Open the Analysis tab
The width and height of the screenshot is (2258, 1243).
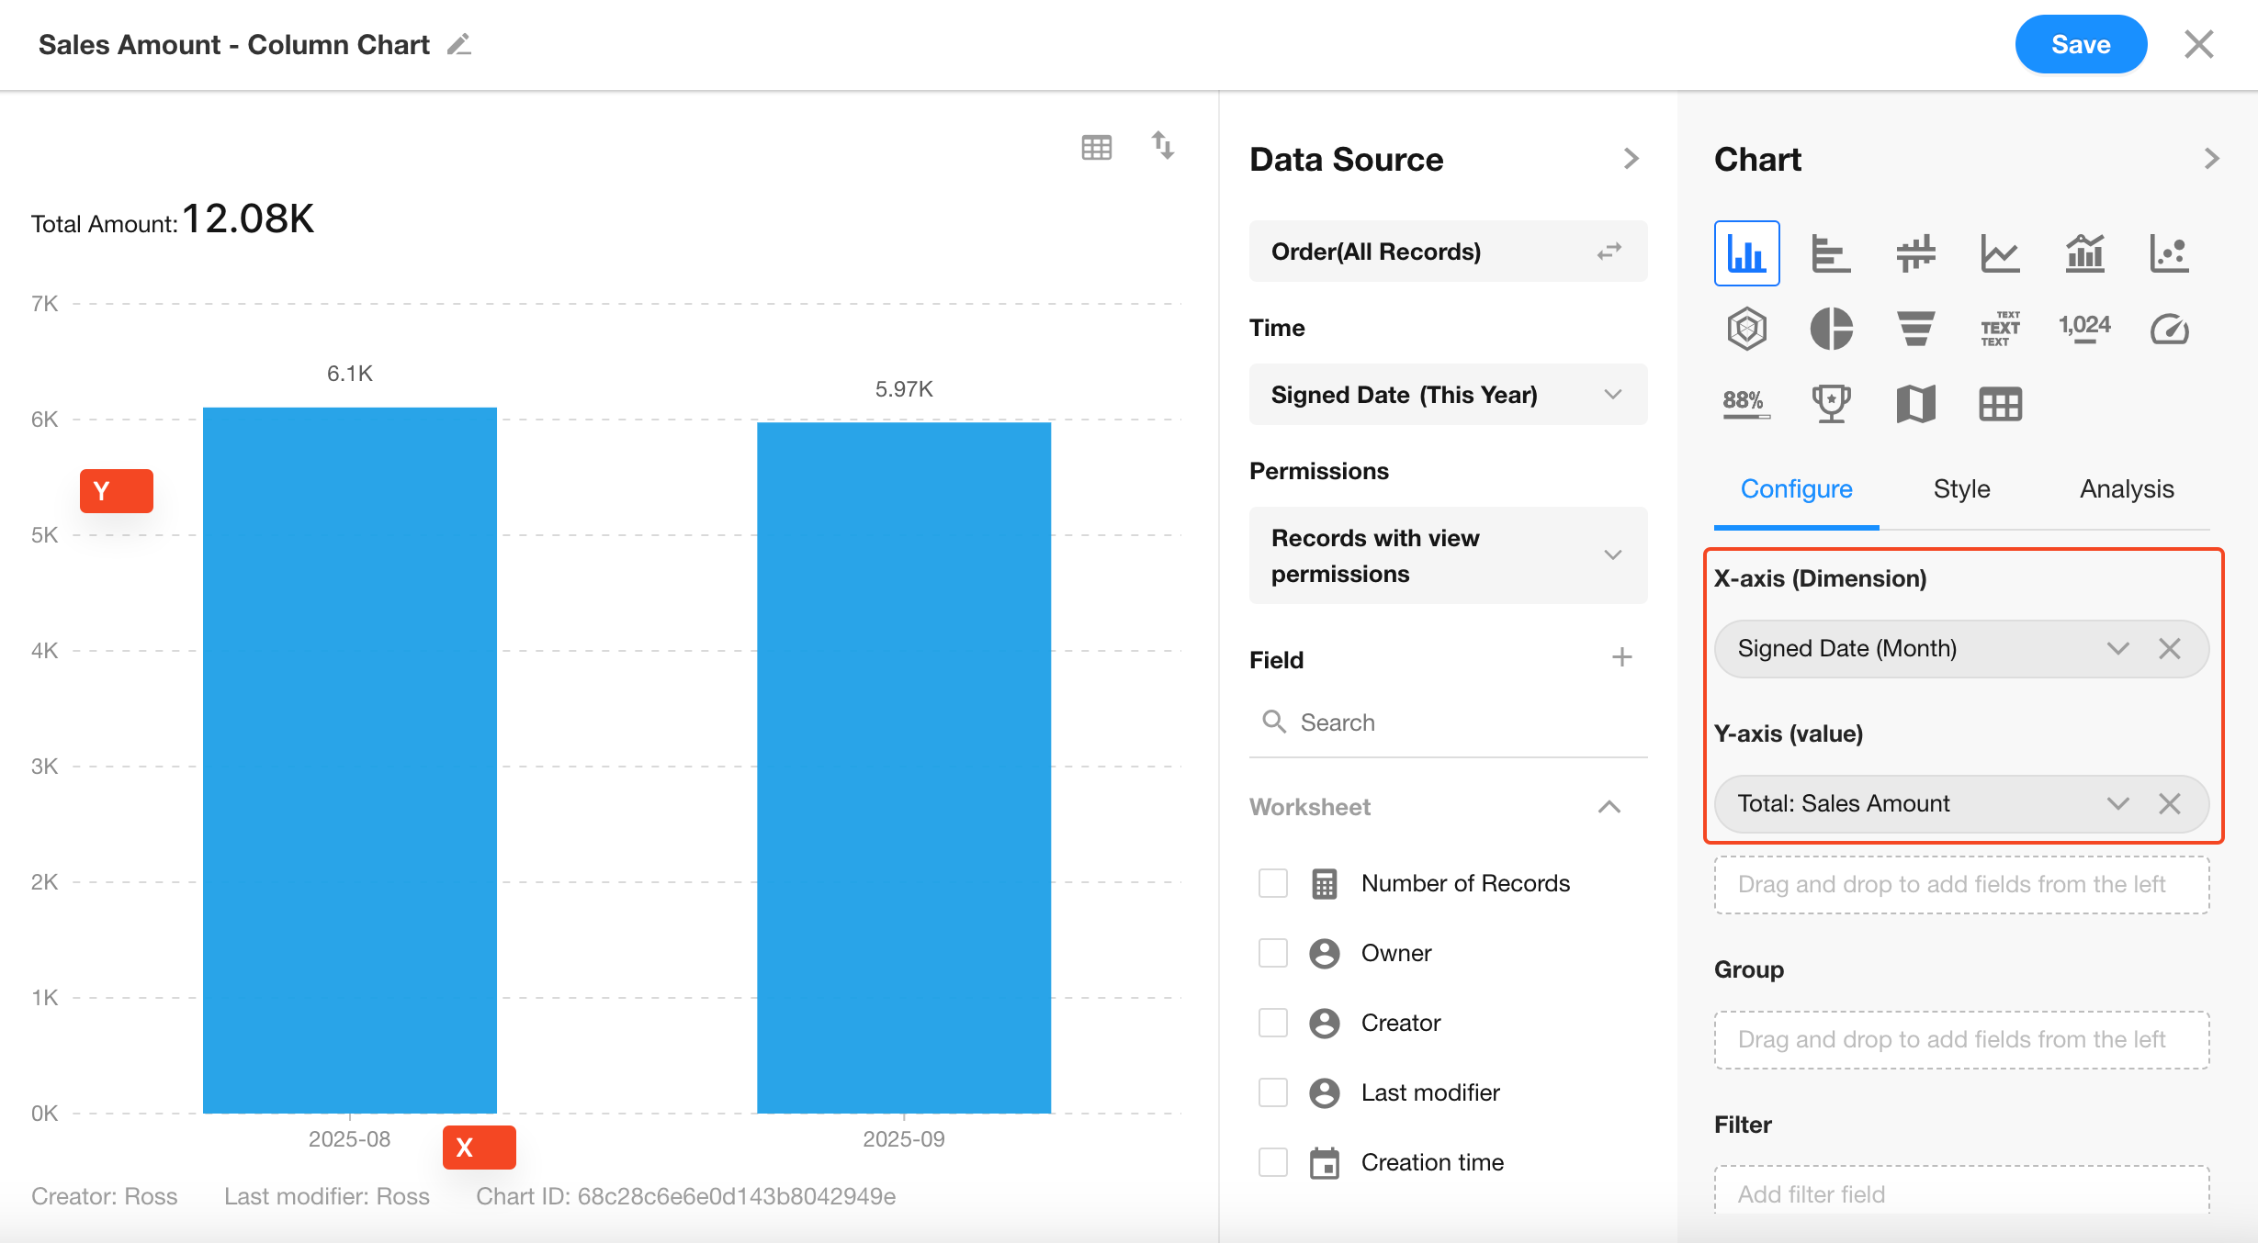pyautogui.click(x=2127, y=488)
